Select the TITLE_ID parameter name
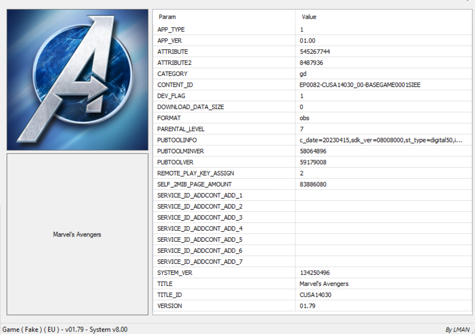The width and height of the screenshot is (475, 334). pyautogui.click(x=169, y=295)
